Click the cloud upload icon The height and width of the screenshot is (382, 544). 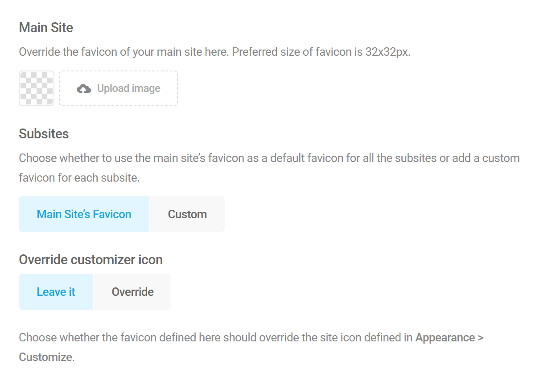(84, 88)
